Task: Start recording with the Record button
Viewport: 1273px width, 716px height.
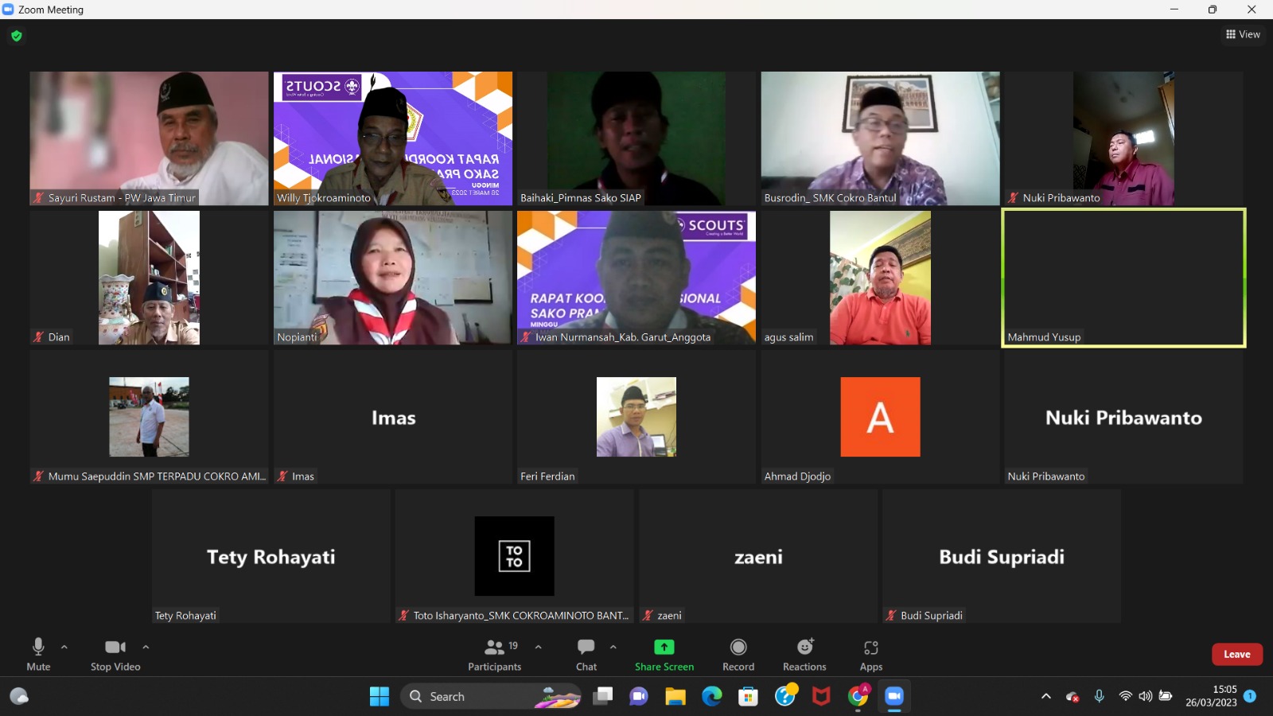Action: (738, 654)
